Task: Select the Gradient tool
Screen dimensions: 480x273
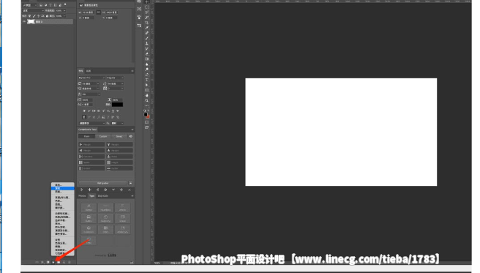Action: pyautogui.click(x=147, y=59)
